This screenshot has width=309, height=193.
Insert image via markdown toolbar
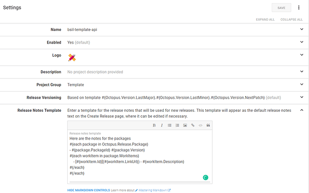[185, 125]
